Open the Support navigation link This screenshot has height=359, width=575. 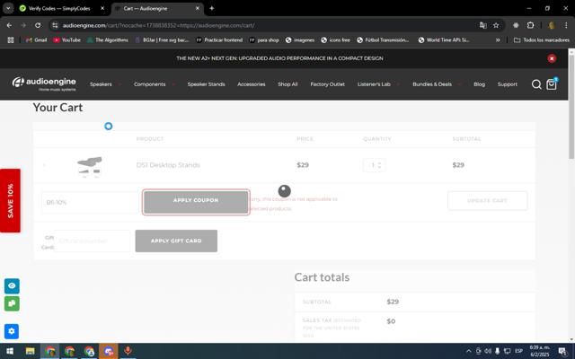507,84
